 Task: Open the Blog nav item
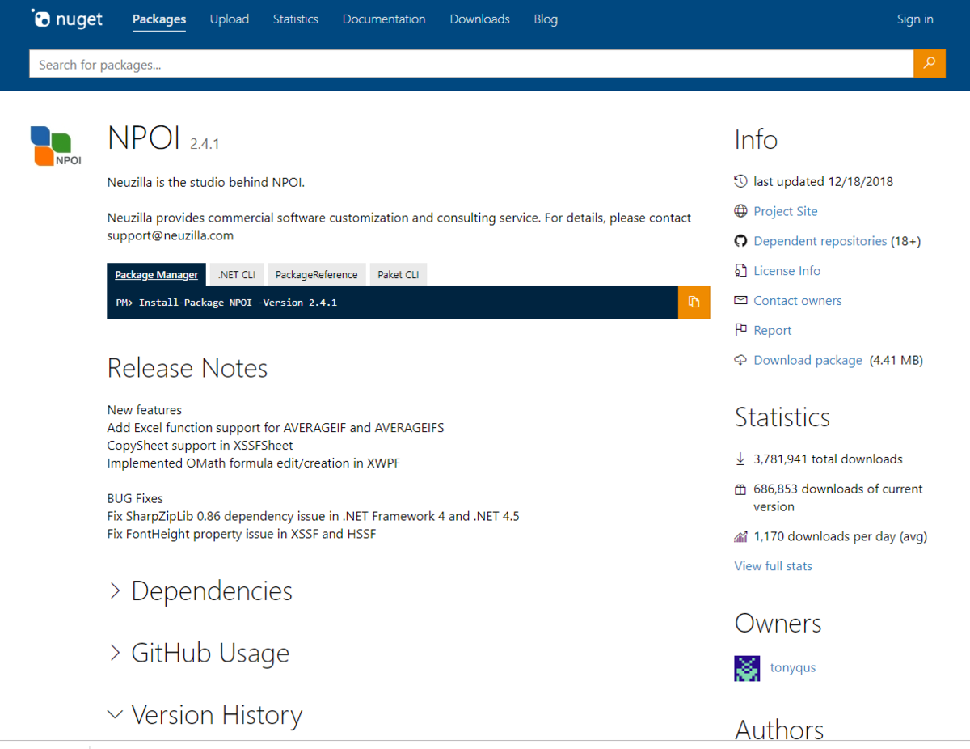pyautogui.click(x=546, y=19)
